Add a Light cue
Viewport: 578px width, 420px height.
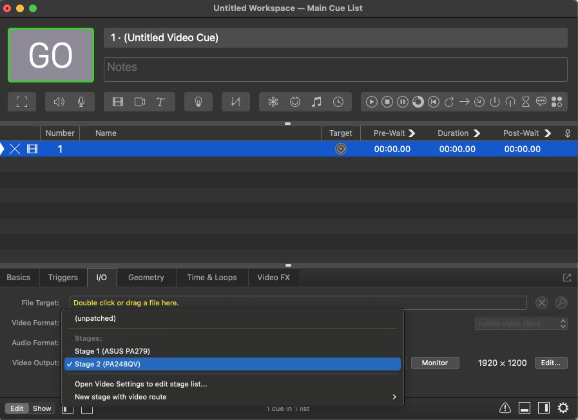coord(199,102)
